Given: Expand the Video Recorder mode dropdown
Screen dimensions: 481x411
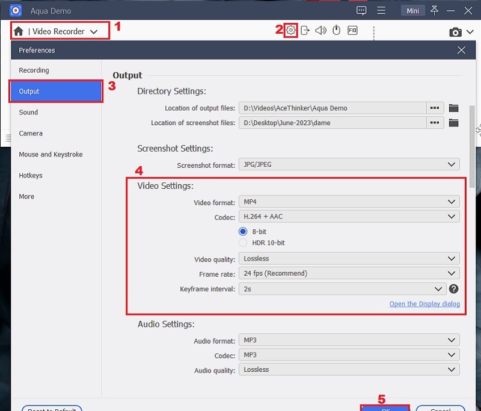Looking at the screenshot, I should point(94,31).
